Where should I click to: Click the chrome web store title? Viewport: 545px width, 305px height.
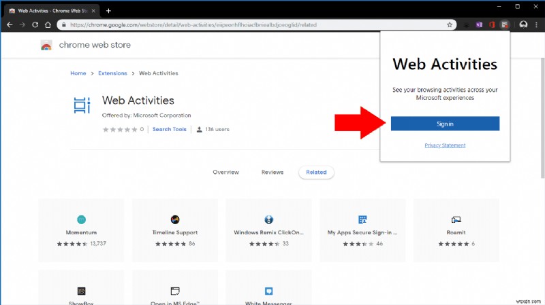pyautogui.click(x=95, y=45)
